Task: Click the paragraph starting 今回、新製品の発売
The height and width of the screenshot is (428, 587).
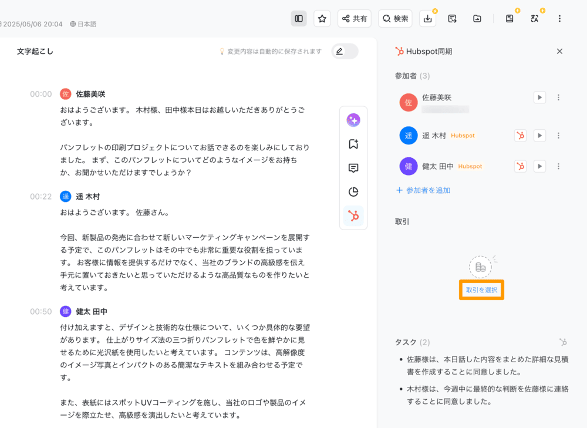Action: pyautogui.click(x=185, y=262)
